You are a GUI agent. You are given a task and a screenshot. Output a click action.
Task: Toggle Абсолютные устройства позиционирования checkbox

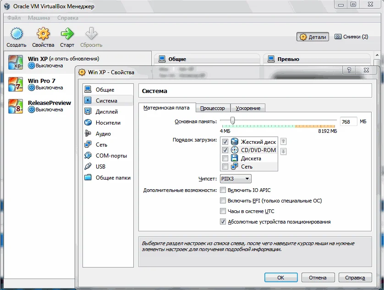pyautogui.click(x=223, y=222)
